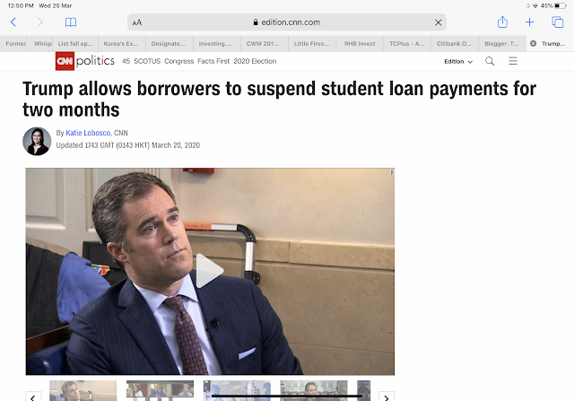Open Katie Lobosco author link
This screenshot has width=574, height=401.
(x=88, y=133)
